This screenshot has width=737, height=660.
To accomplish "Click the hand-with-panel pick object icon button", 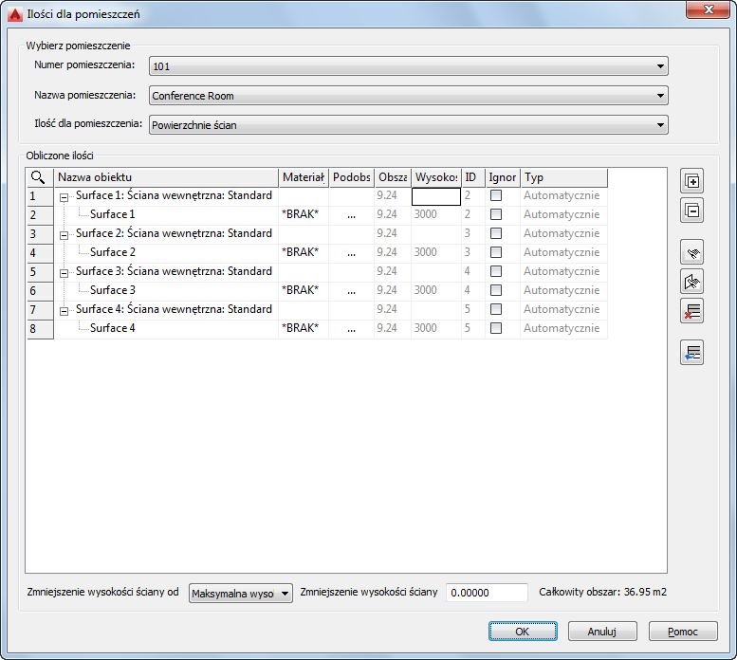I will (x=691, y=282).
